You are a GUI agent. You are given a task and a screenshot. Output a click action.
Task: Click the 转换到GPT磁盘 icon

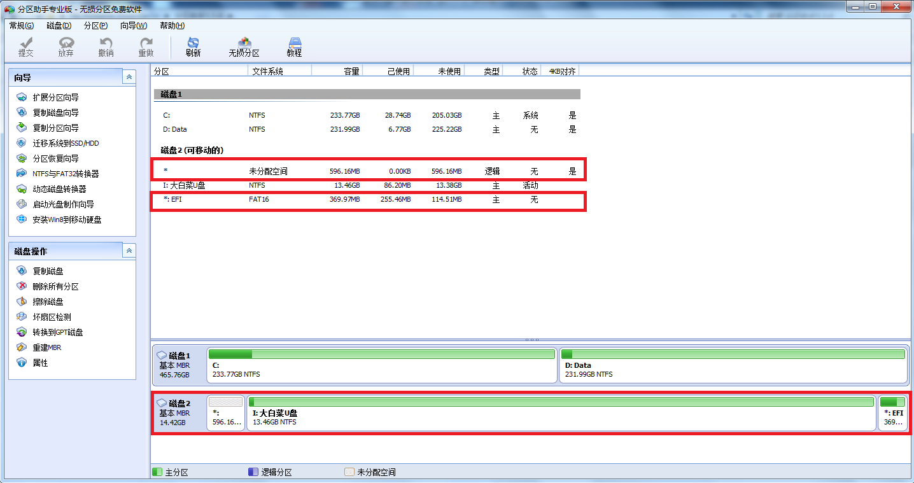click(x=22, y=332)
